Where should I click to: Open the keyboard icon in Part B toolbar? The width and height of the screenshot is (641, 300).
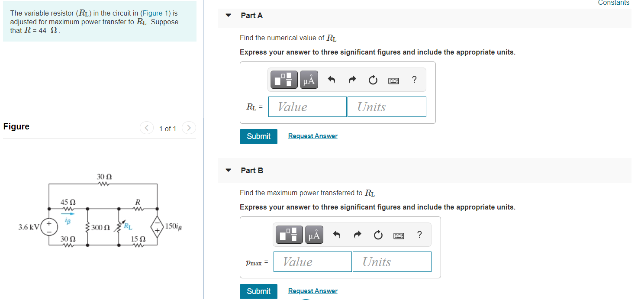[399, 235]
